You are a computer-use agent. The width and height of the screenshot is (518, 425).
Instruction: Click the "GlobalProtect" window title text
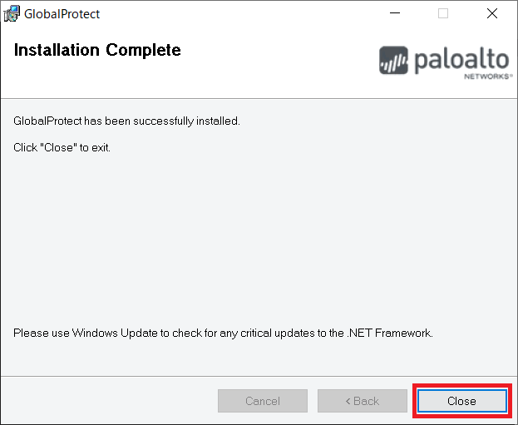(x=62, y=14)
